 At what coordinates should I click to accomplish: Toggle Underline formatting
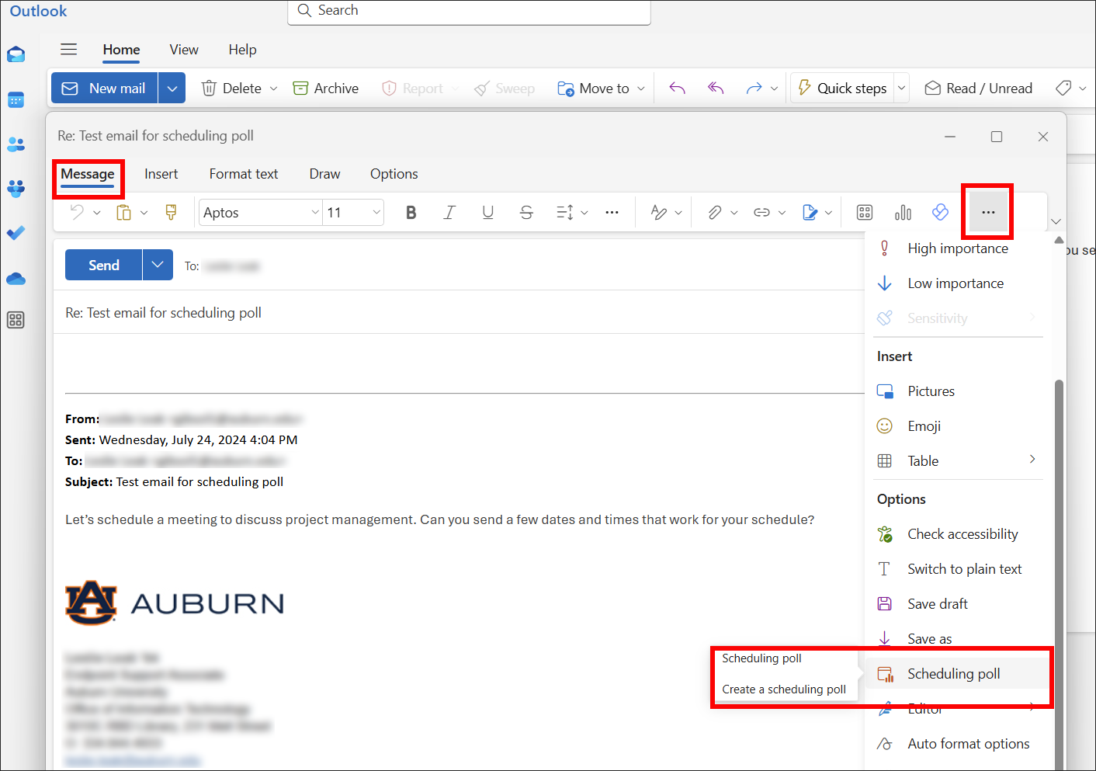487,213
